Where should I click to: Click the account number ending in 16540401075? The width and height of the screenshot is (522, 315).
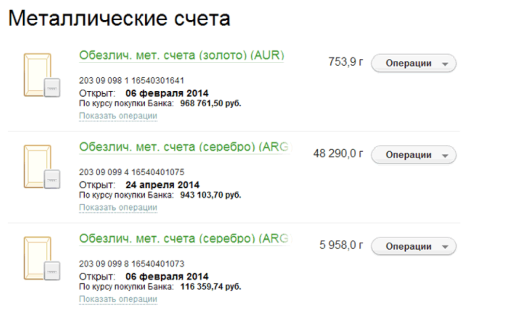click(131, 172)
